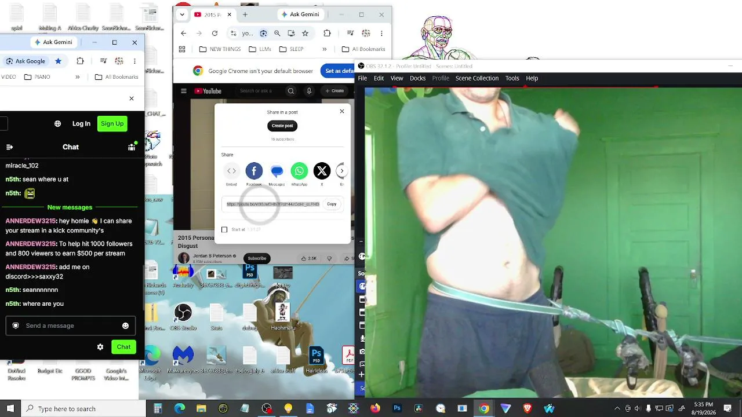
Task: Go back in the YouTube Chrome window
Action: click(184, 34)
